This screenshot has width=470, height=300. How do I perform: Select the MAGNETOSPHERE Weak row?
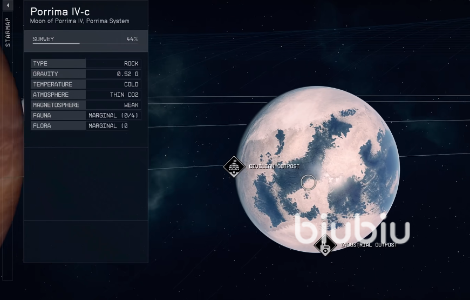[85, 105]
